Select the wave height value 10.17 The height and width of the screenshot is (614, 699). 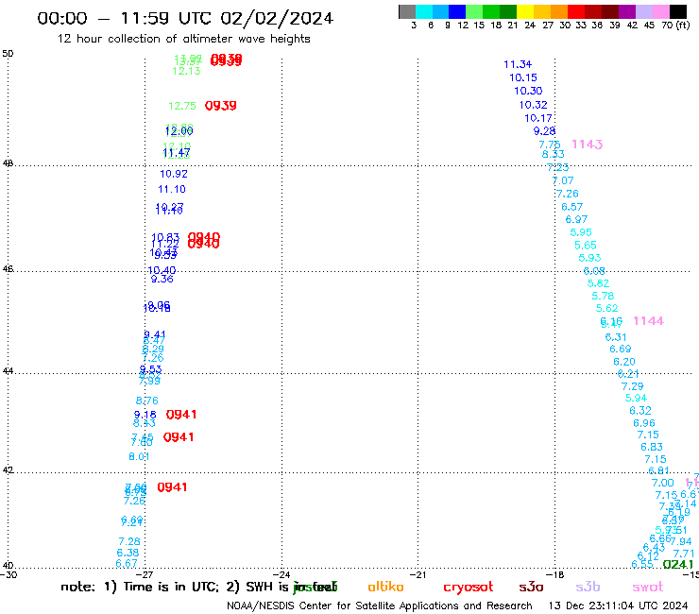click(x=538, y=118)
